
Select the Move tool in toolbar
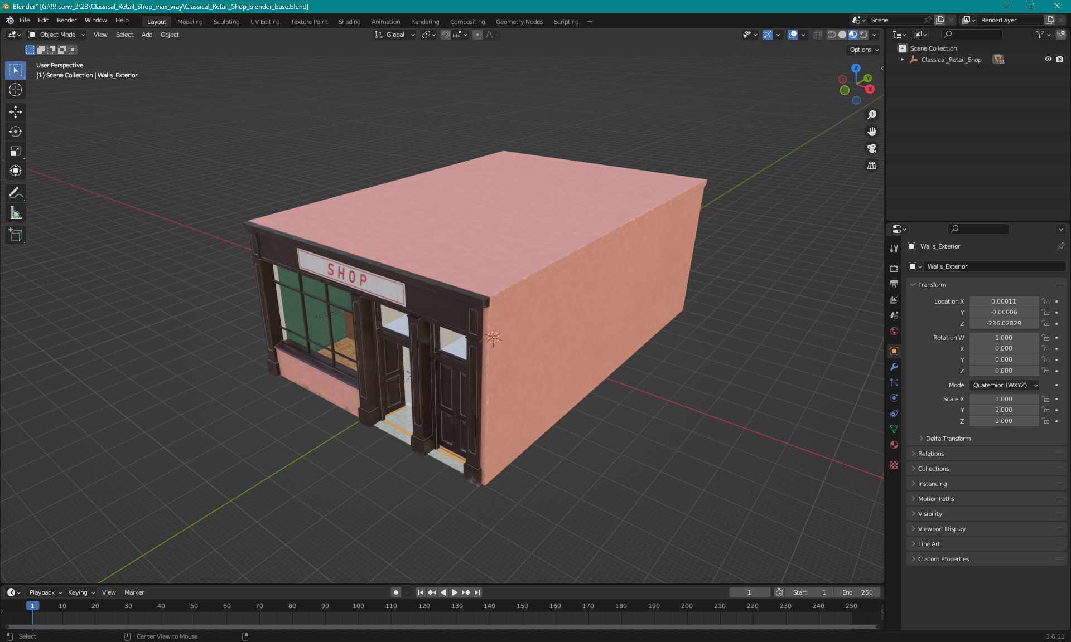pos(16,111)
